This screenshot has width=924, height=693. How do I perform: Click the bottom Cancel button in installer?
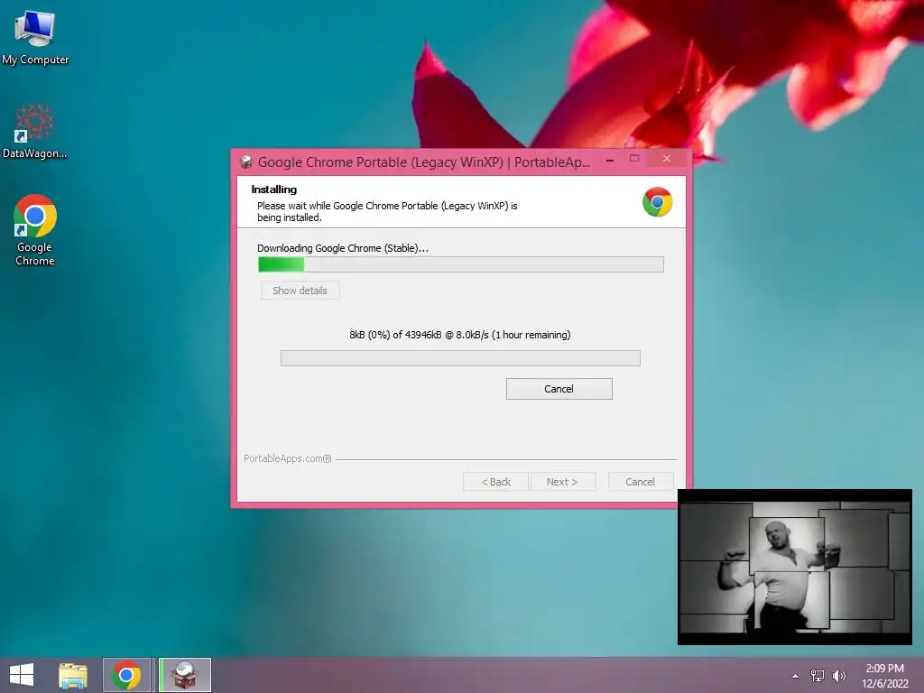coord(640,482)
